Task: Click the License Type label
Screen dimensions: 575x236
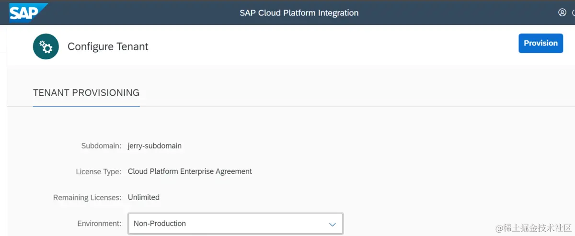Action: 98,171
